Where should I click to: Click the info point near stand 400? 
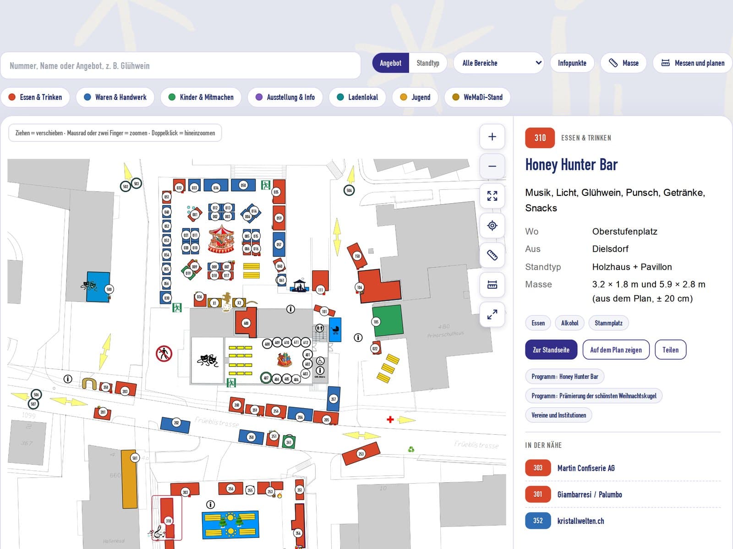coord(290,309)
